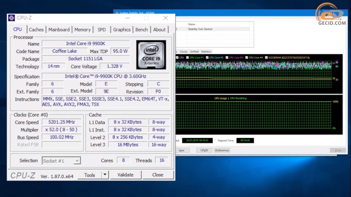Click the '100.02 MHz' bus speed value
The width and height of the screenshot is (351, 197).
coord(61,137)
